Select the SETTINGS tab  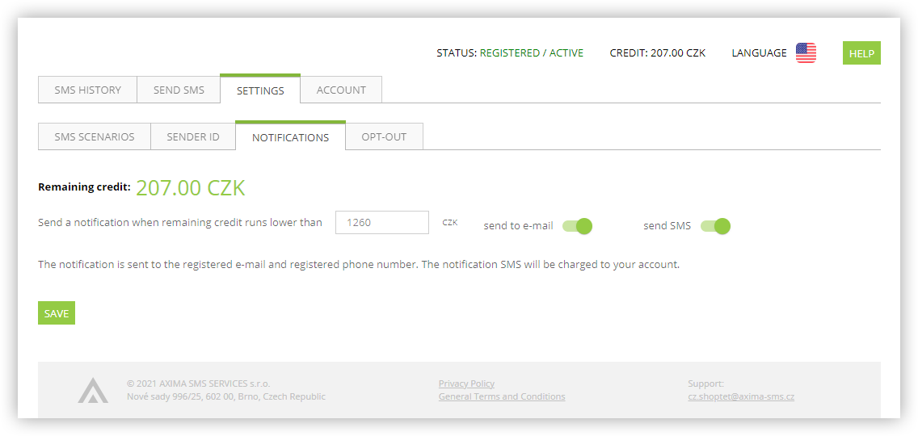pyautogui.click(x=260, y=90)
